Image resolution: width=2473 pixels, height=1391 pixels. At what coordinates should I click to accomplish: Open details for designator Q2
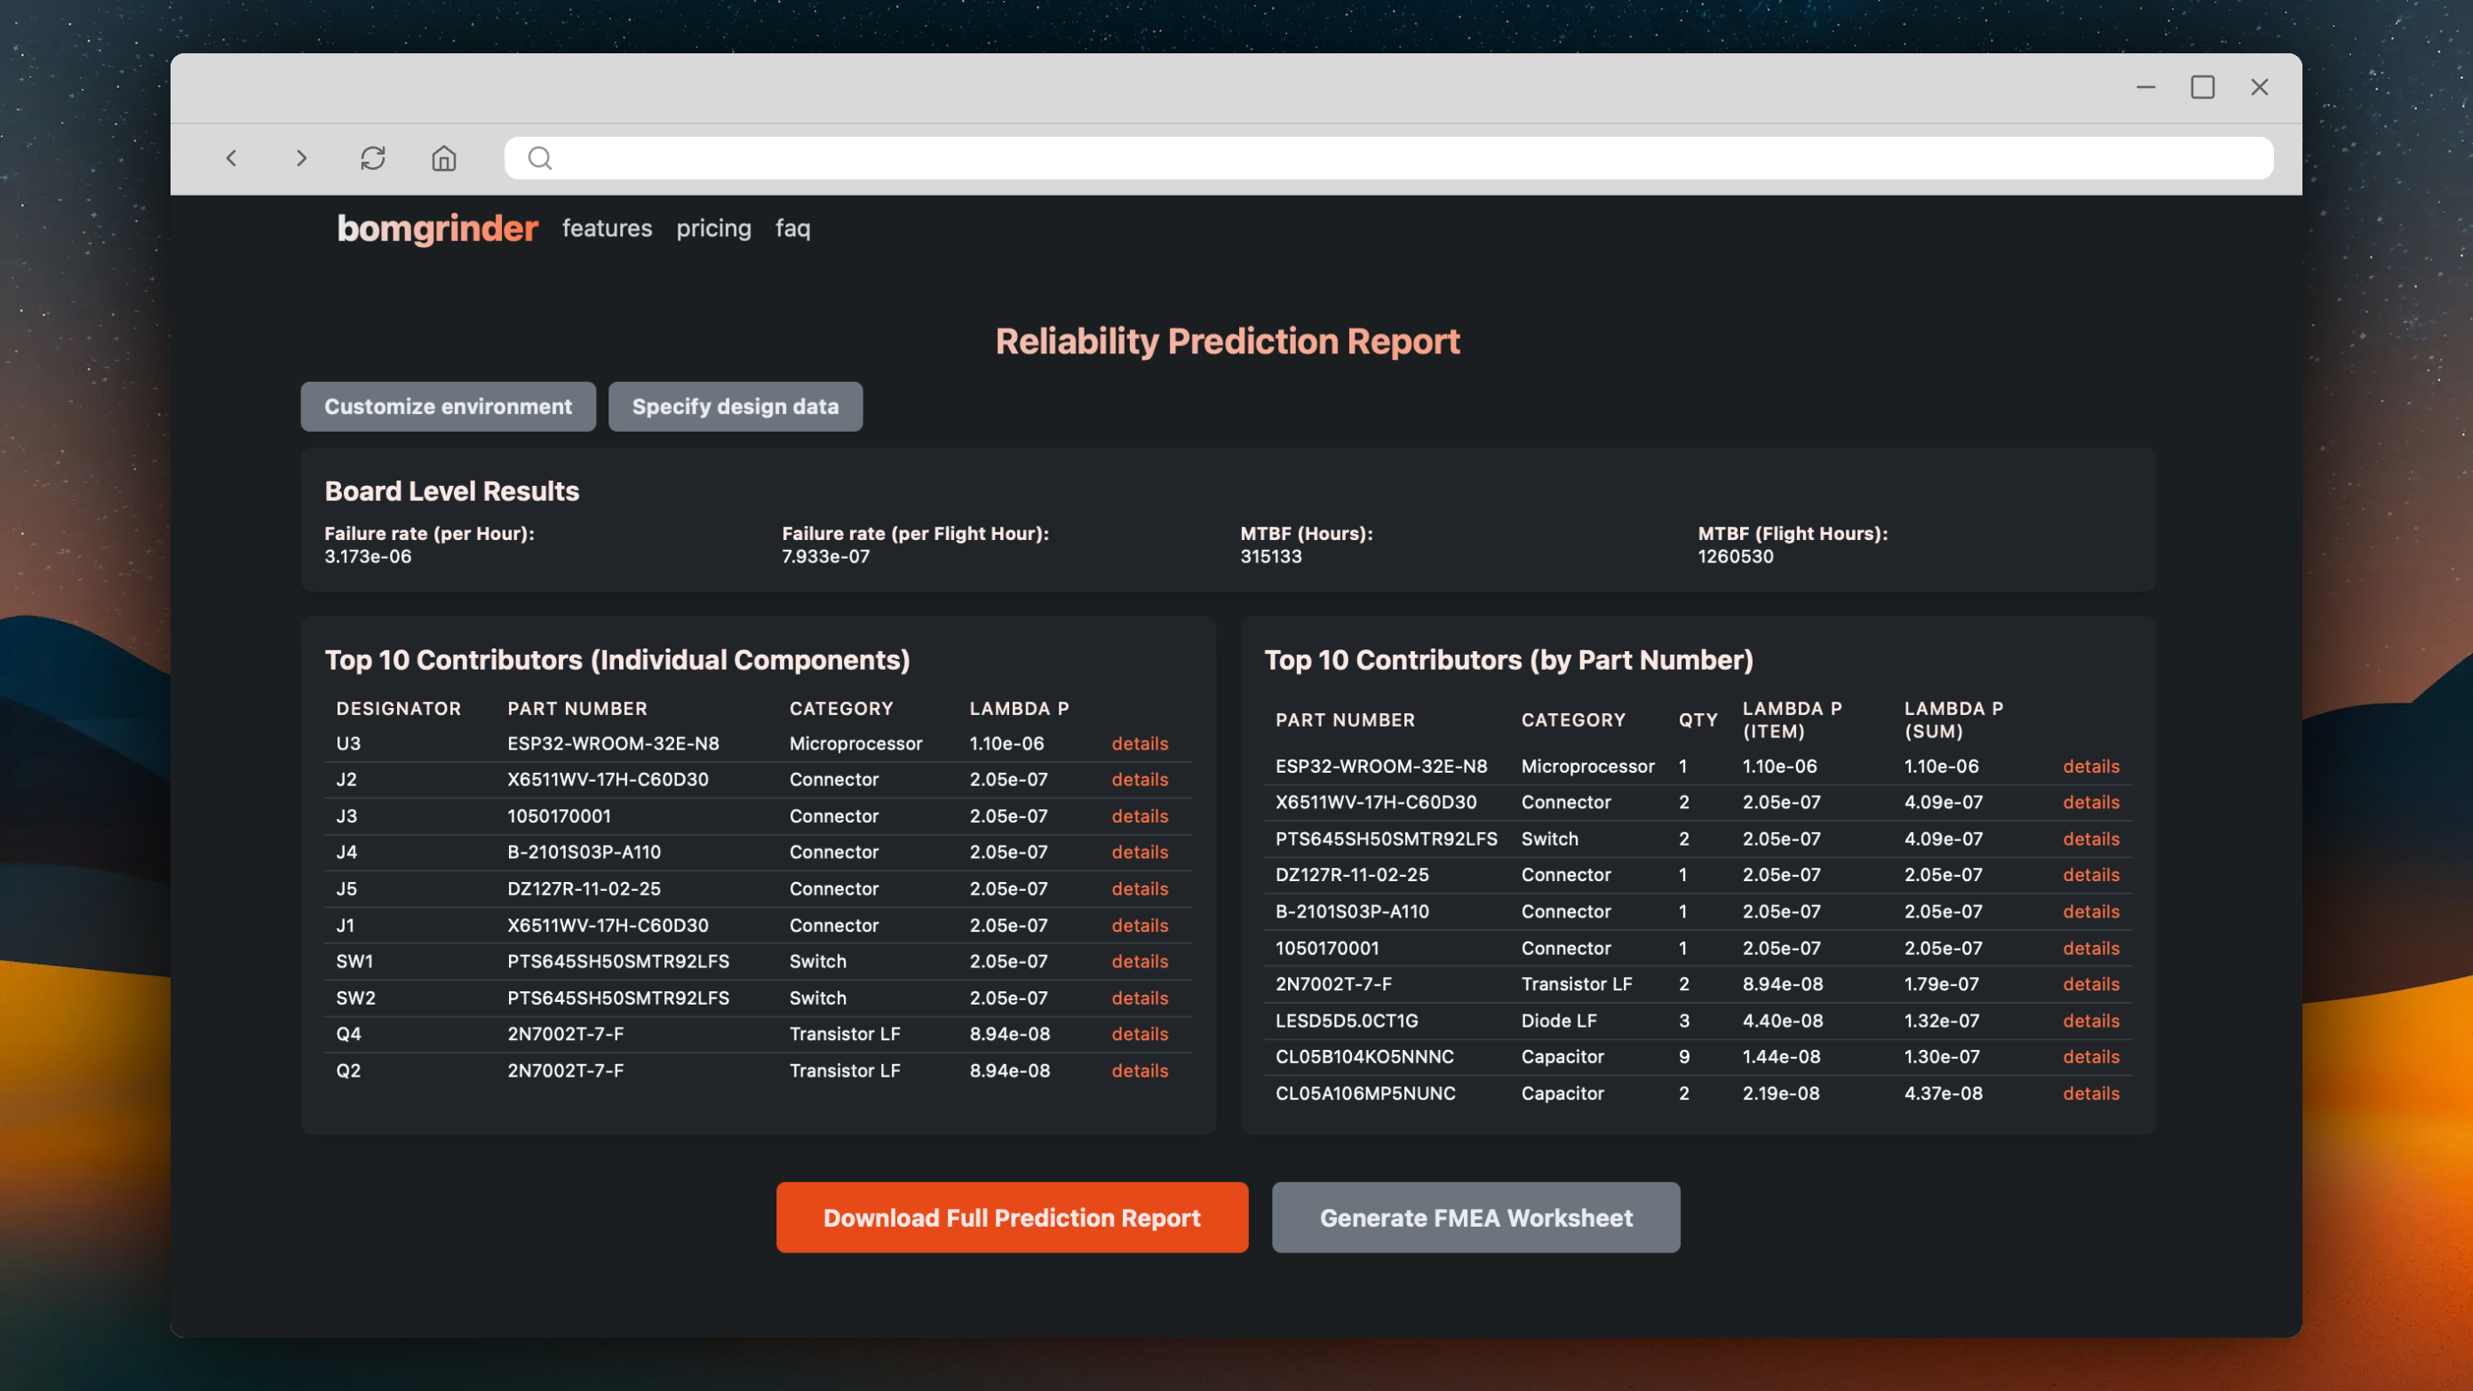[x=1140, y=1070]
